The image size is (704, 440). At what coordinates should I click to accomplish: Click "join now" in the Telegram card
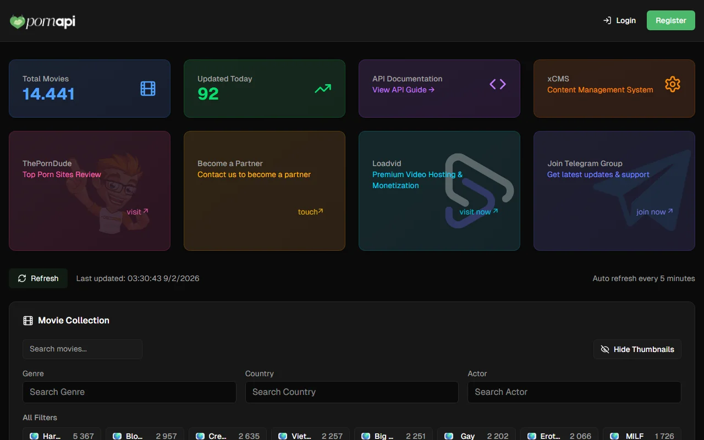point(654,212)
